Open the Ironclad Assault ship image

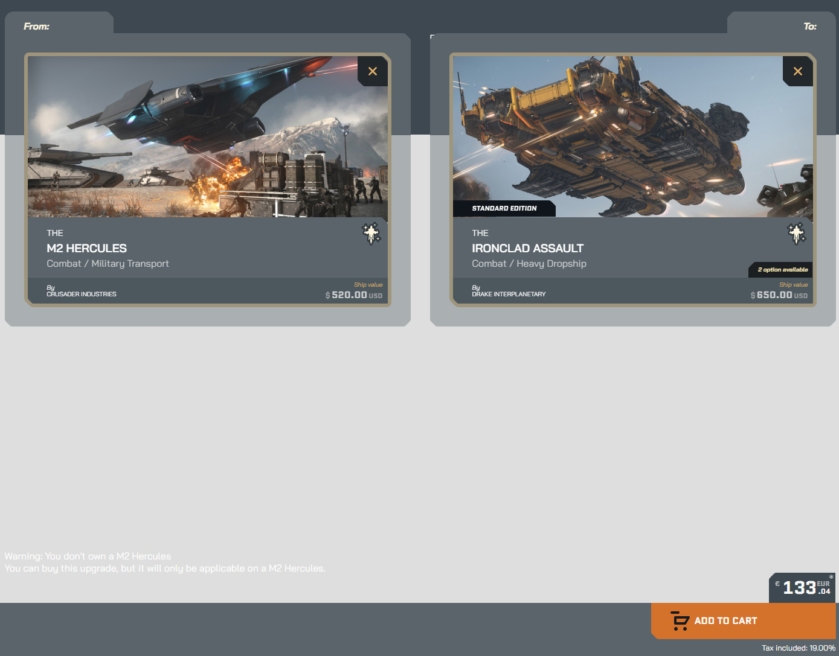click(x=633, y=136)
